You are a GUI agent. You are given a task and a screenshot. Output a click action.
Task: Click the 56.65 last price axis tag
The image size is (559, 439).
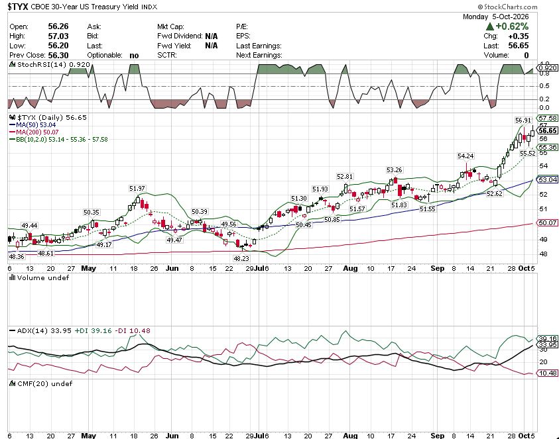[x=548, y=130]
